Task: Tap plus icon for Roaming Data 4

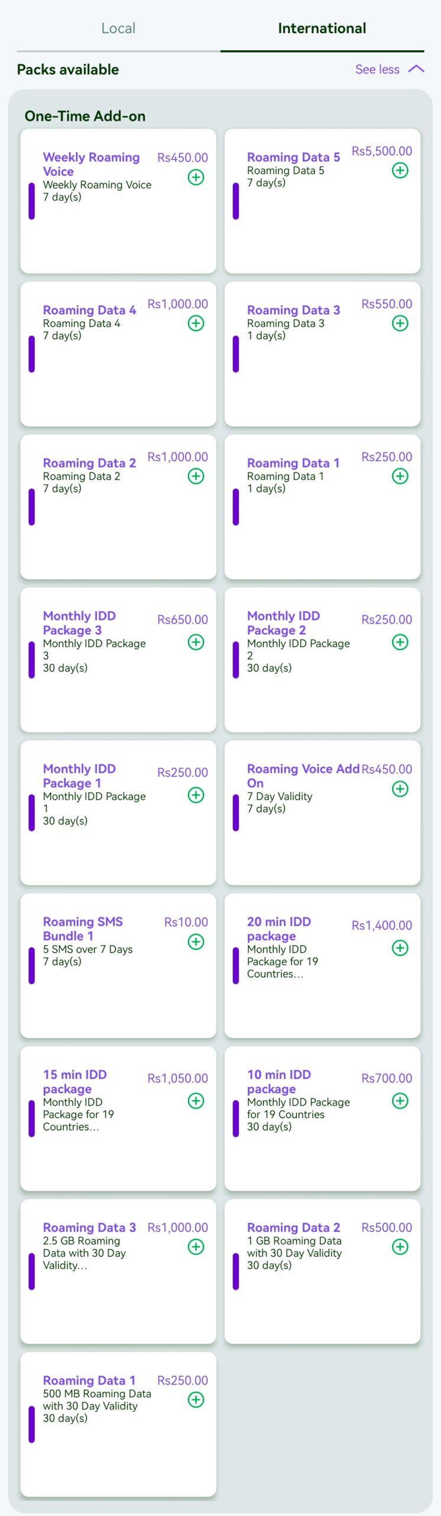Action: coord(196,323)
